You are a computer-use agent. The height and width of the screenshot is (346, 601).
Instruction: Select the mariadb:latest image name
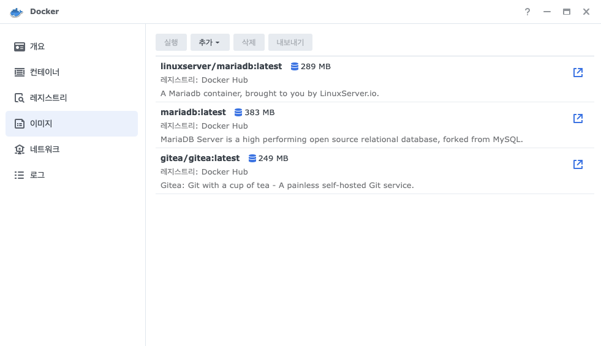(x=193, y=112)
